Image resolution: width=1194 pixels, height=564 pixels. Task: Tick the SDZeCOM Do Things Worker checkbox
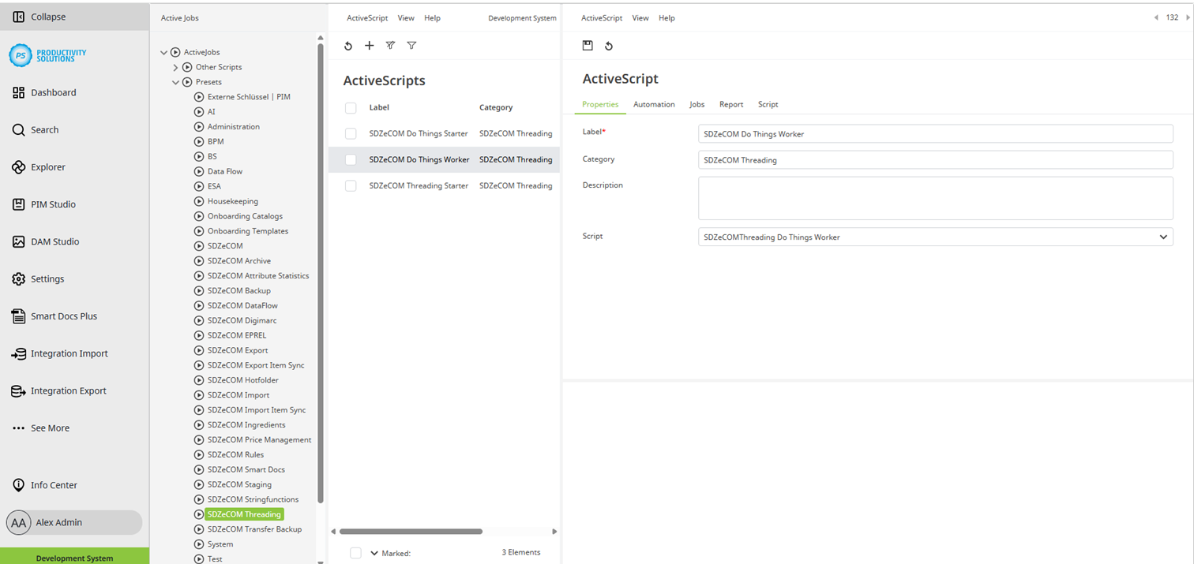coord(351,159)
